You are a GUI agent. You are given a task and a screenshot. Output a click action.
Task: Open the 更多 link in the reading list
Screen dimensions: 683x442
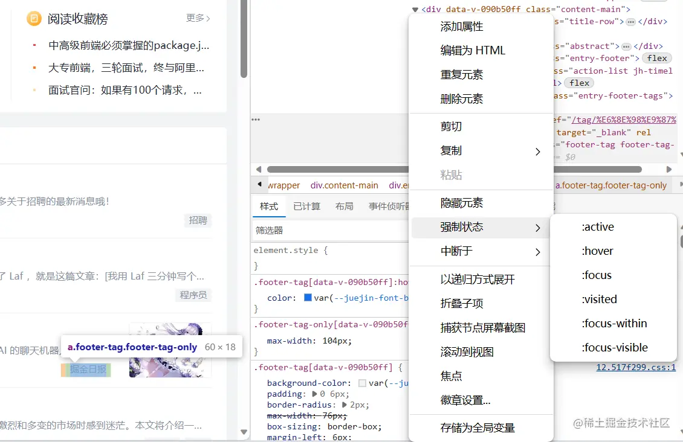click(198, 18)
